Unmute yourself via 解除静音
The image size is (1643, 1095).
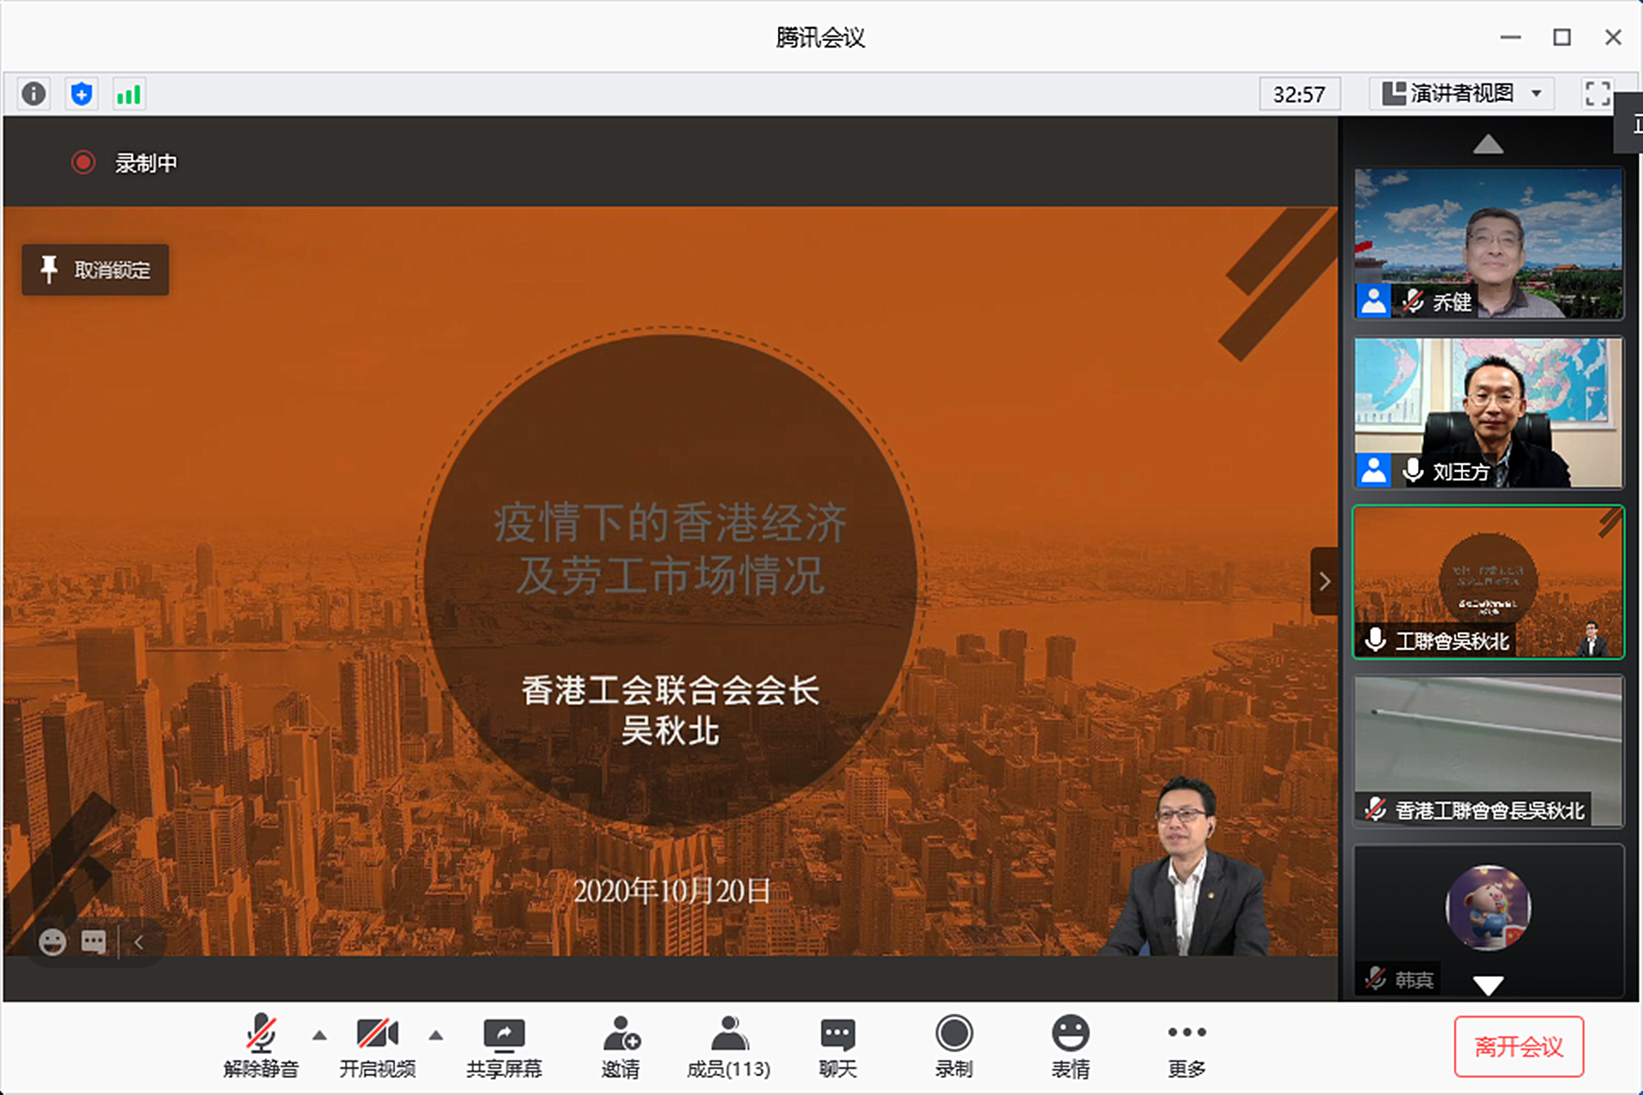click(261, 1045)
